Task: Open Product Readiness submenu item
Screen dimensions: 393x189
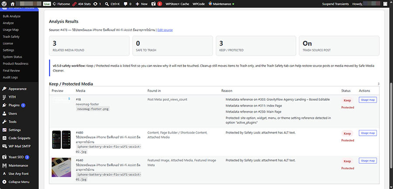Action: [x=16, y=63]
